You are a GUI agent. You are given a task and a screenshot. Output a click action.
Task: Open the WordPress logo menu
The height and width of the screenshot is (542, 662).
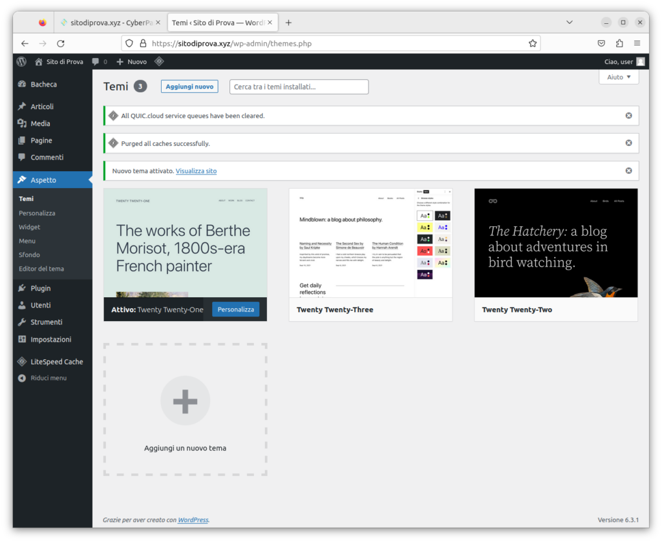(x=21, y=61)
